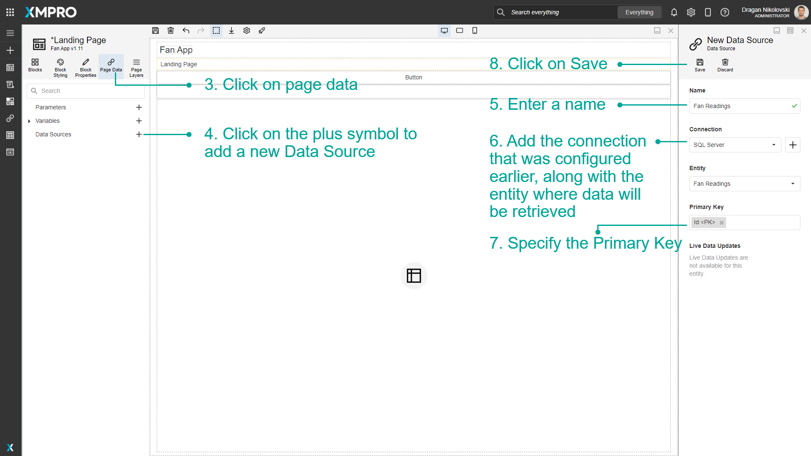Viewport: 811px width, 456px height.
Task: Open the Blocks panel
Action: pos(35,67)
